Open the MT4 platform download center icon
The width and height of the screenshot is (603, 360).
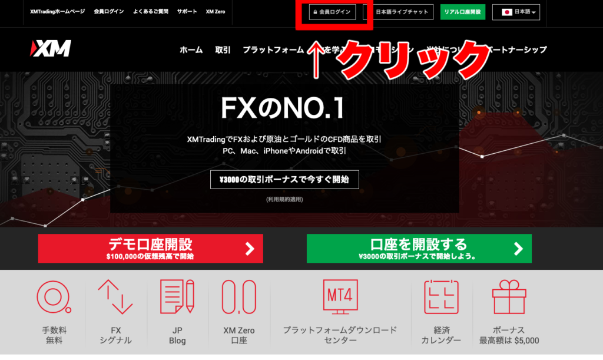click(340, 296)
